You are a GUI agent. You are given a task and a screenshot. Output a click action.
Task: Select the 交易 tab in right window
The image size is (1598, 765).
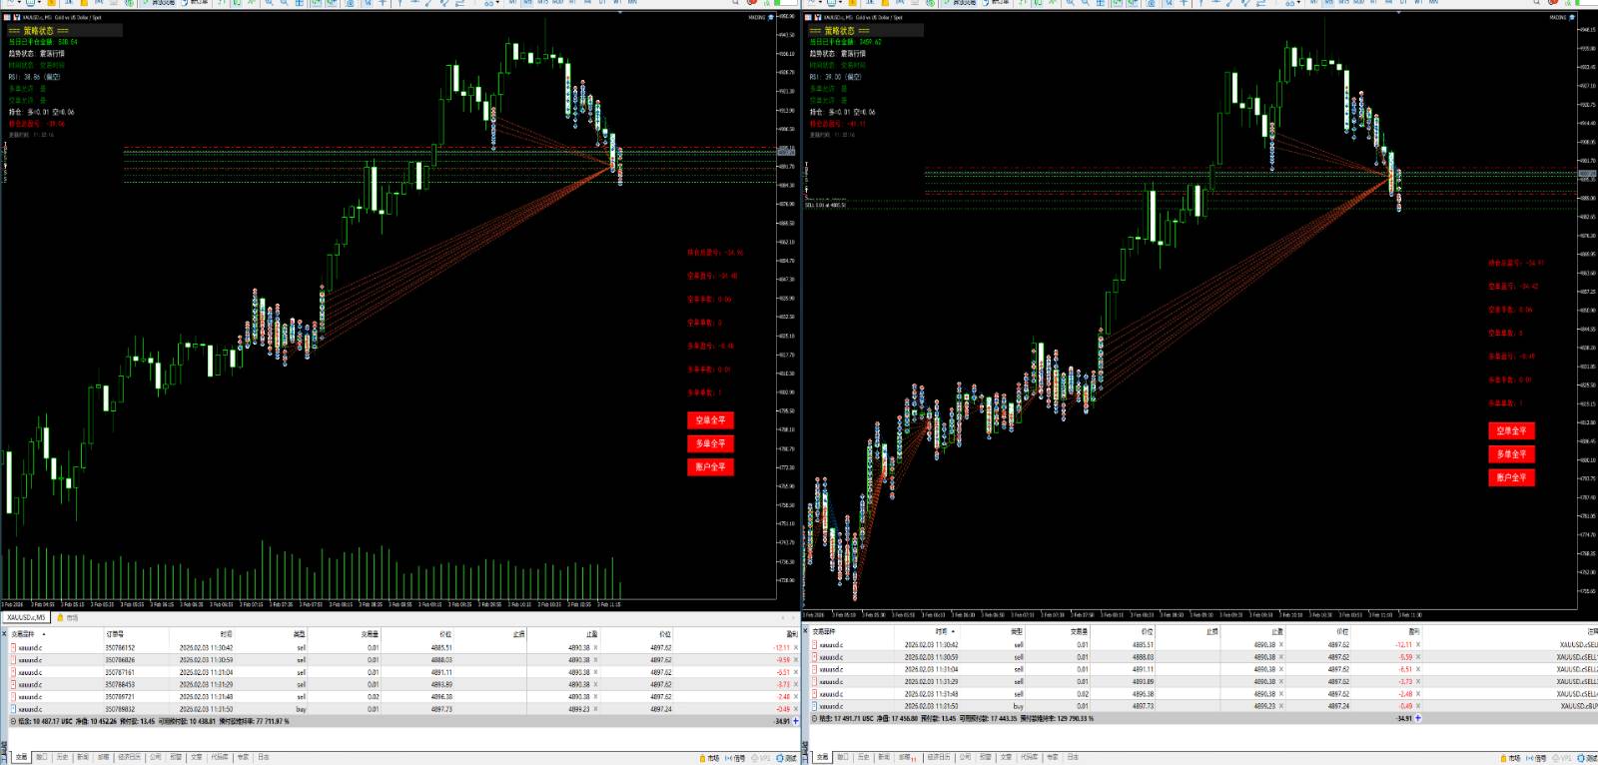(x=822, y=757)
